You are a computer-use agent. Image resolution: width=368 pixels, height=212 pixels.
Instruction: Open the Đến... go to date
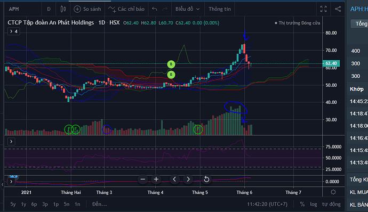[x=100, y=204]
